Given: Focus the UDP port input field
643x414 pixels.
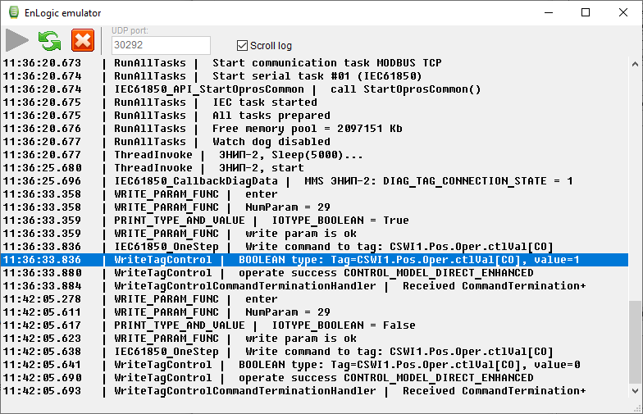Looking at the screenshot, I should pyautogui.click(x=160, y=46).
